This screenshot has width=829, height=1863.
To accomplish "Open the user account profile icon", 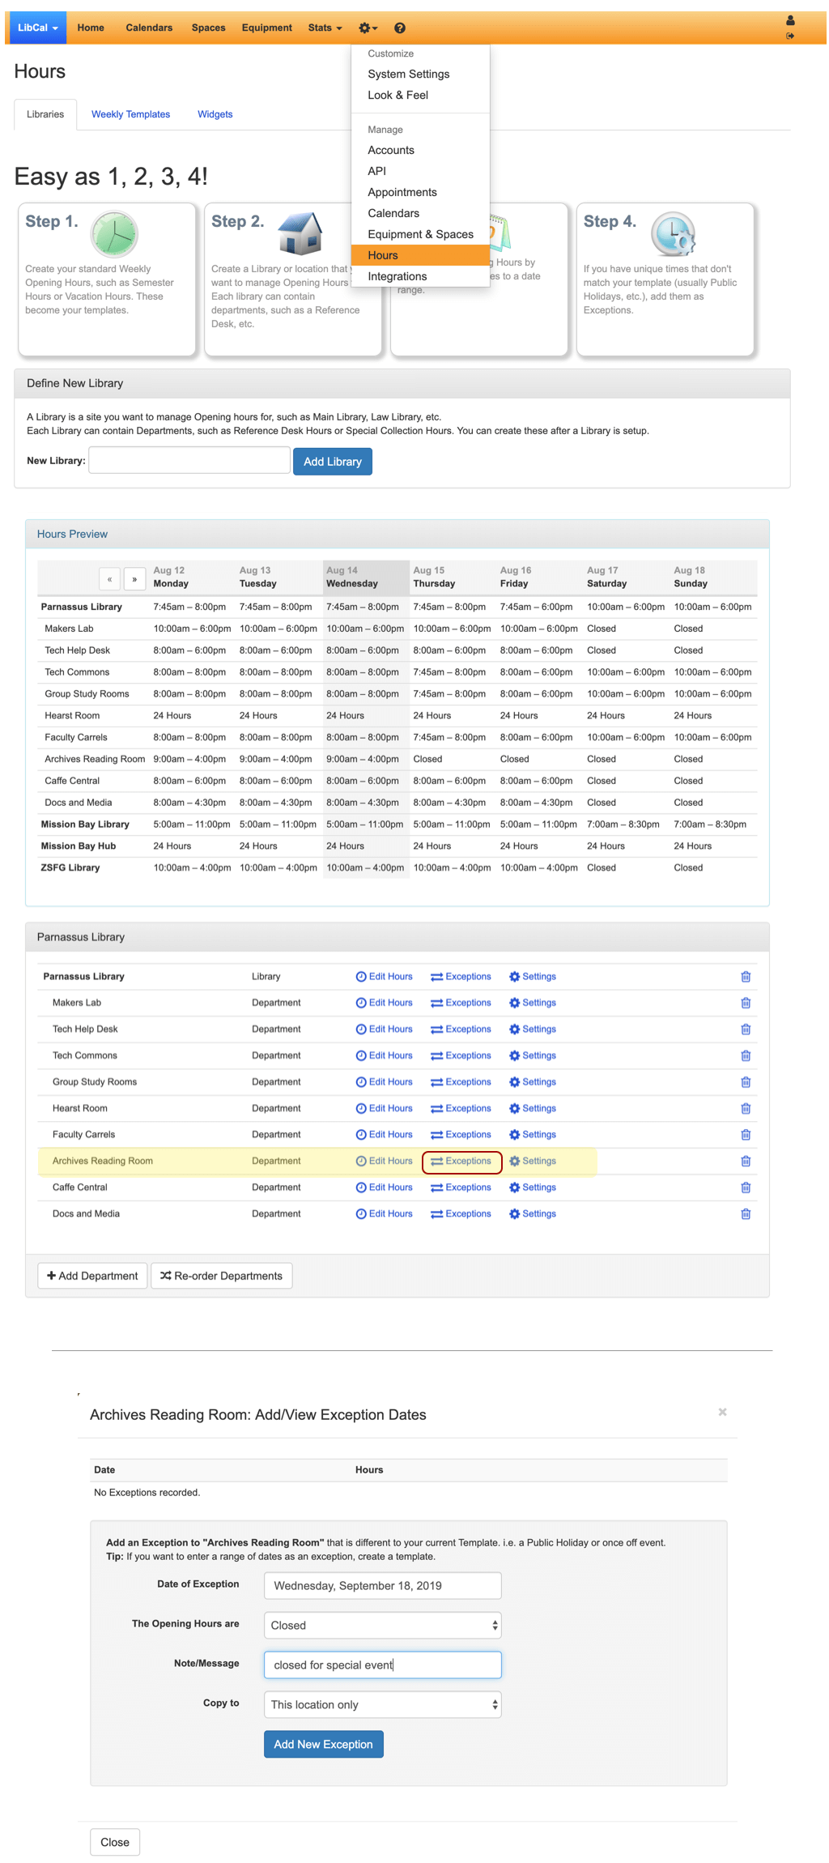I will (790, 20).
